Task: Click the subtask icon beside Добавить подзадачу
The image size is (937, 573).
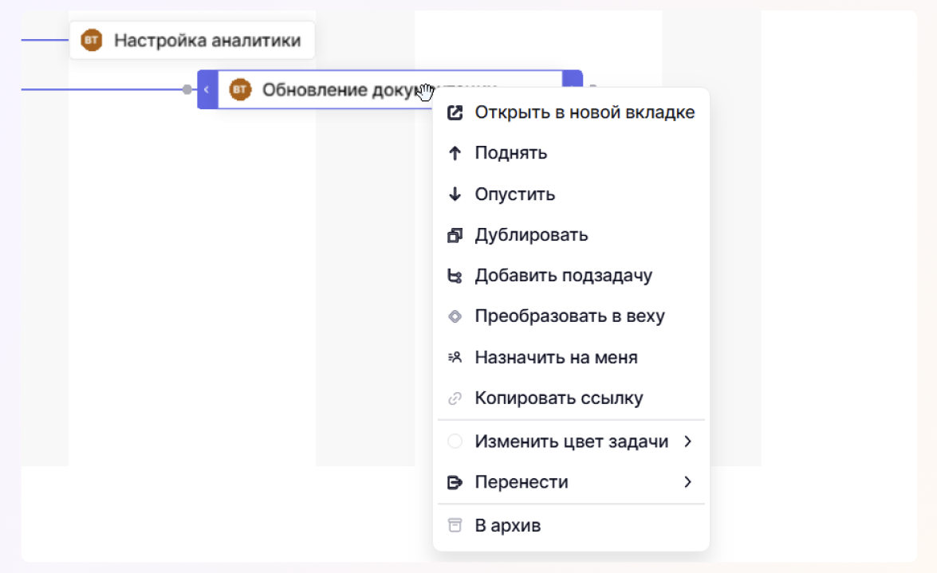Action: click(455, 277)
